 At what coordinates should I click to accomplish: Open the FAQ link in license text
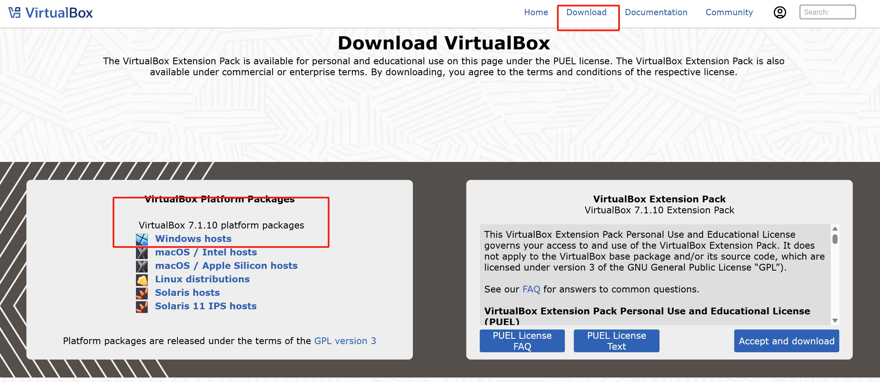point(531,289)
